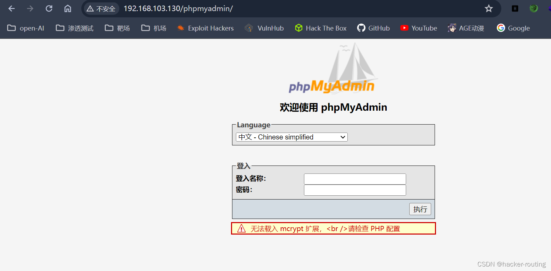Viewport: 551px width, 271px height.
Task: Open AGE动漫 bookmark
Action: (466, 28)
